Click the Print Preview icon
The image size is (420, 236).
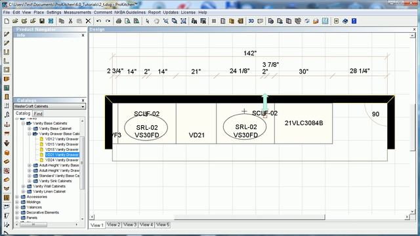(x=127, y=21)
